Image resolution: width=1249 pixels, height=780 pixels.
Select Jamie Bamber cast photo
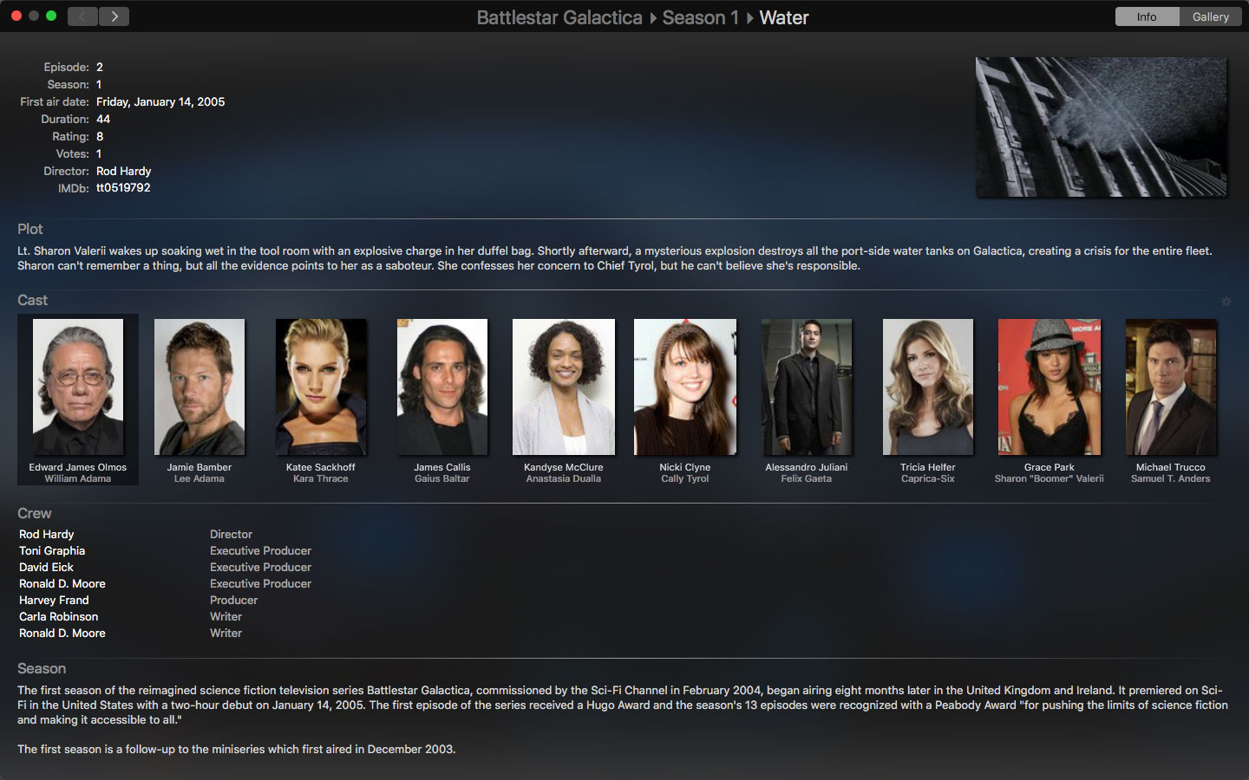point(199,387)
